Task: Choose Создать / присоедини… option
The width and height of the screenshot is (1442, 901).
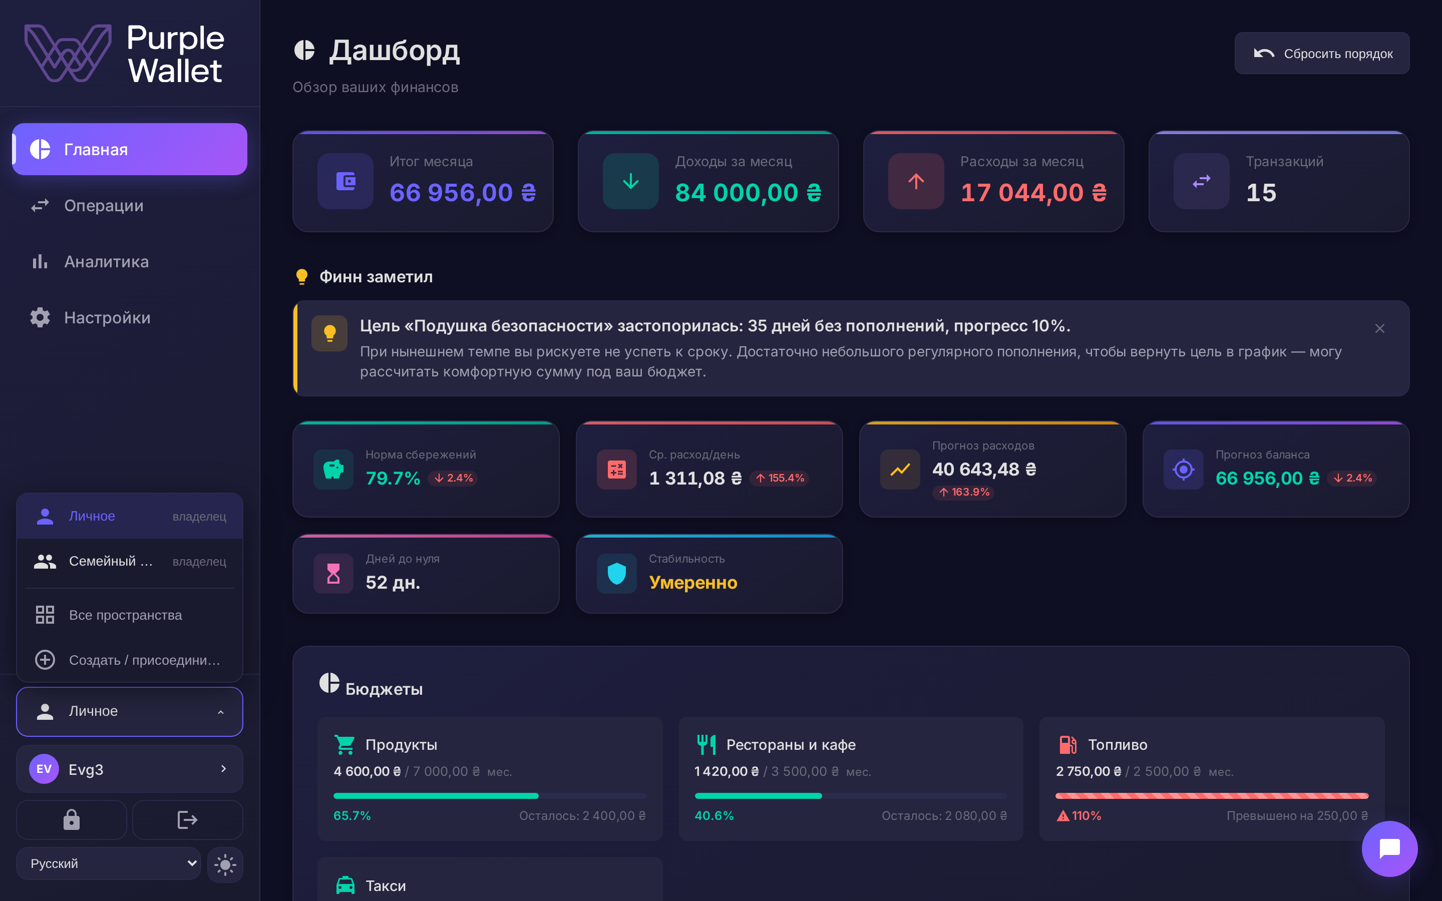Action: [130, 660]
